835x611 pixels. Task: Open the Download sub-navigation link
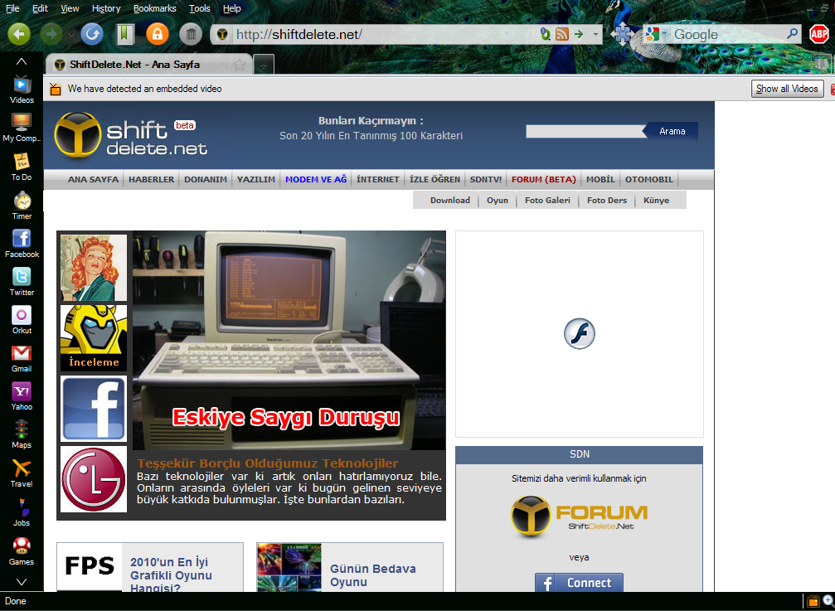point(450,200)
